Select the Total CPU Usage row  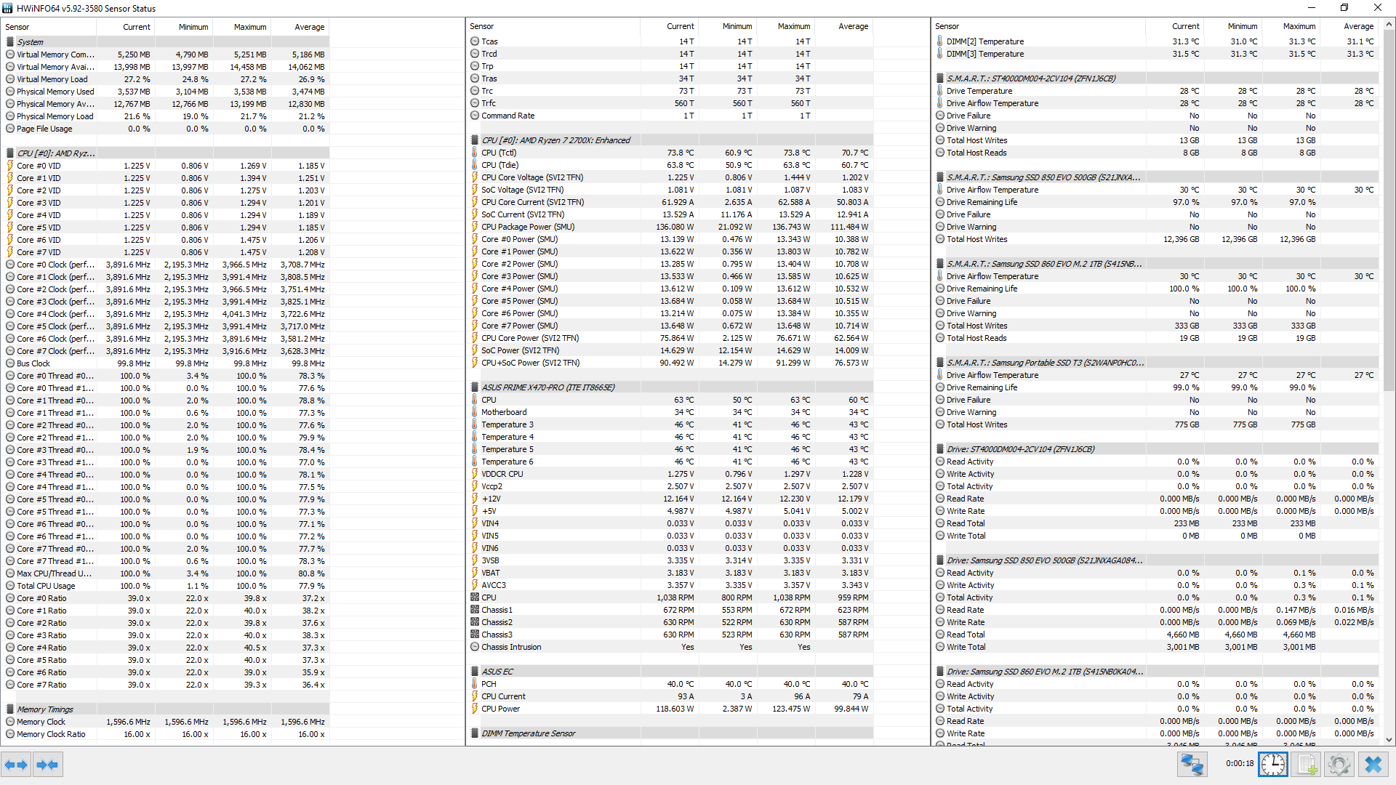tap(46, 586)
